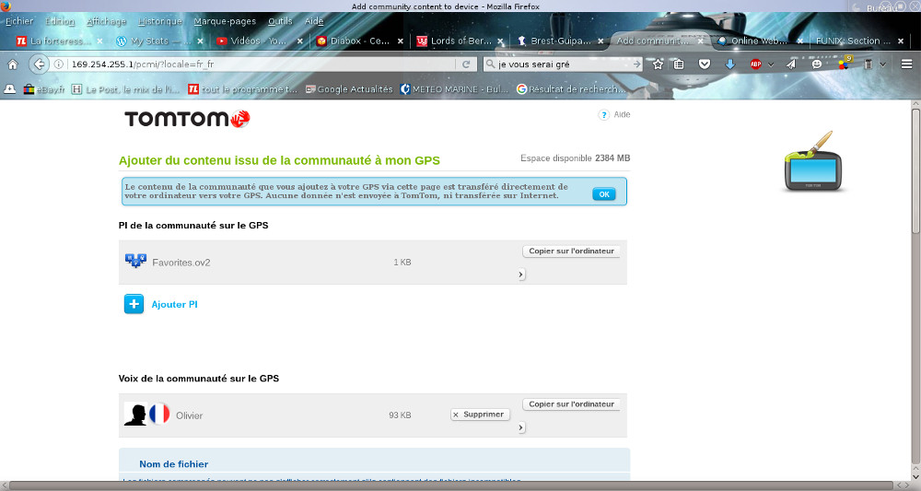The width and height of the screenshot is (921, 491).
Task: Switch to the La forteress... tab
Action: 59,41
